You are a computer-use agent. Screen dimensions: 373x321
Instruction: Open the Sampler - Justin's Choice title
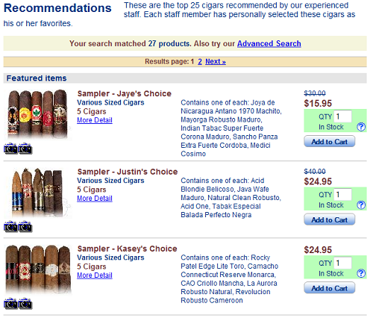point(128,172)
